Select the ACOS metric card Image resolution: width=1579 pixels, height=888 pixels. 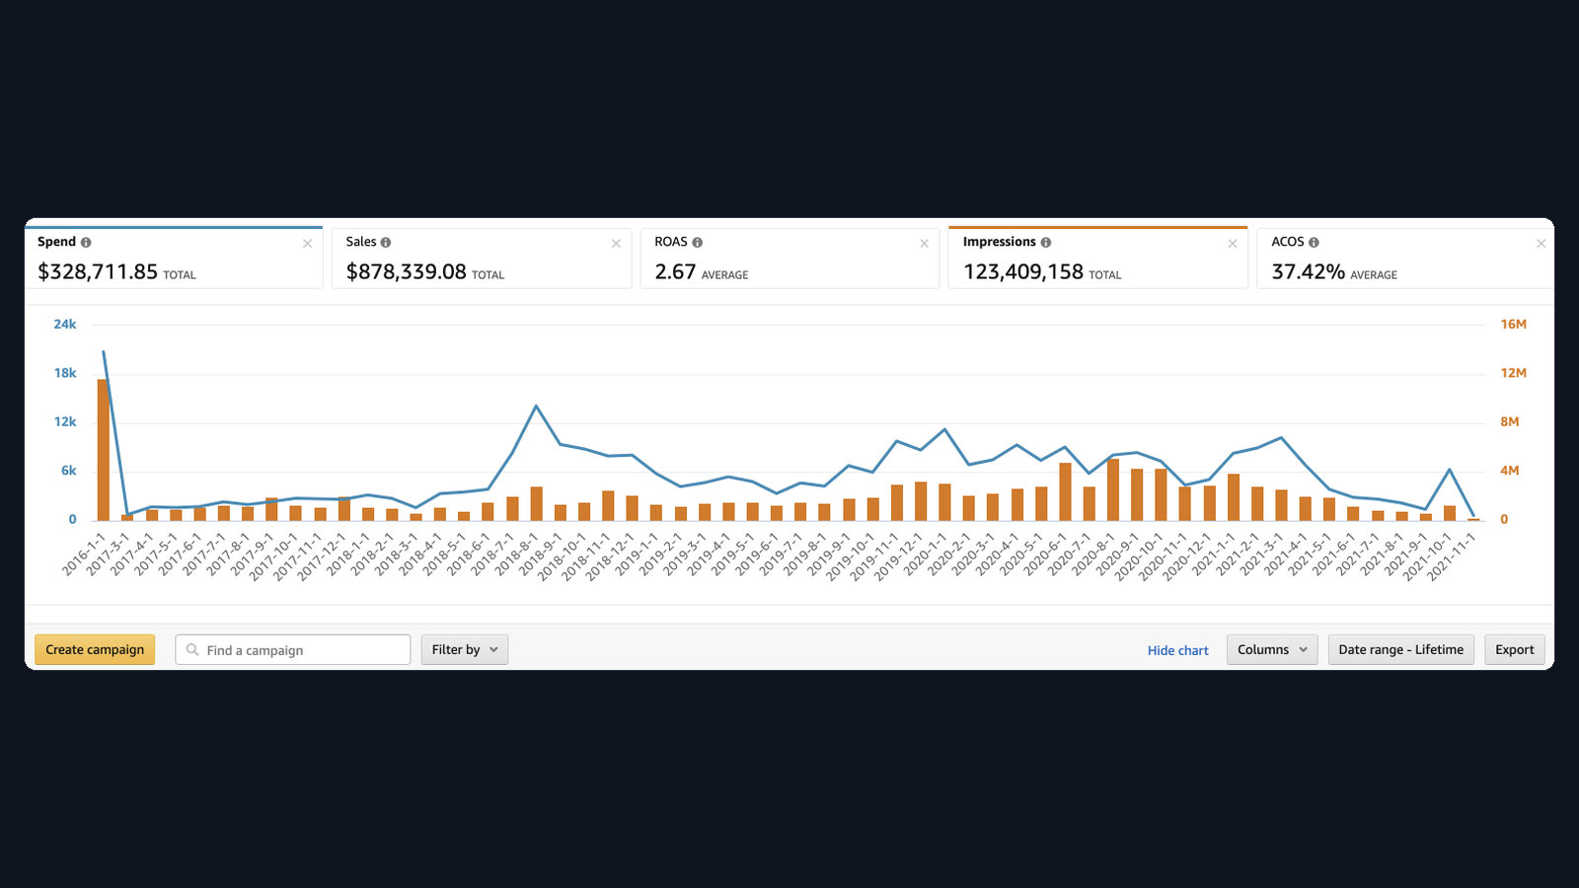click(x=1405, y=258)
